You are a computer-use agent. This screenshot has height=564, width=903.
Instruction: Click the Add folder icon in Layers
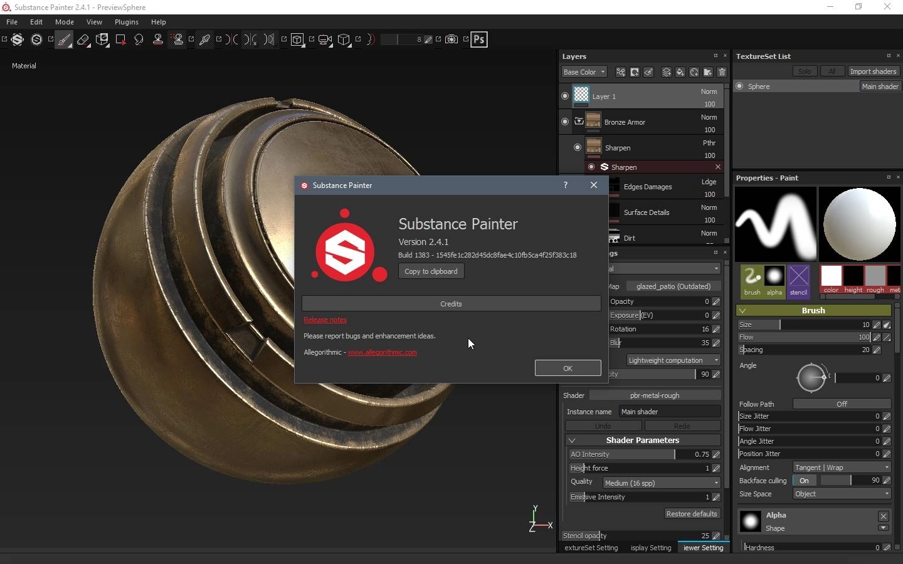click(x=708, y=72)
